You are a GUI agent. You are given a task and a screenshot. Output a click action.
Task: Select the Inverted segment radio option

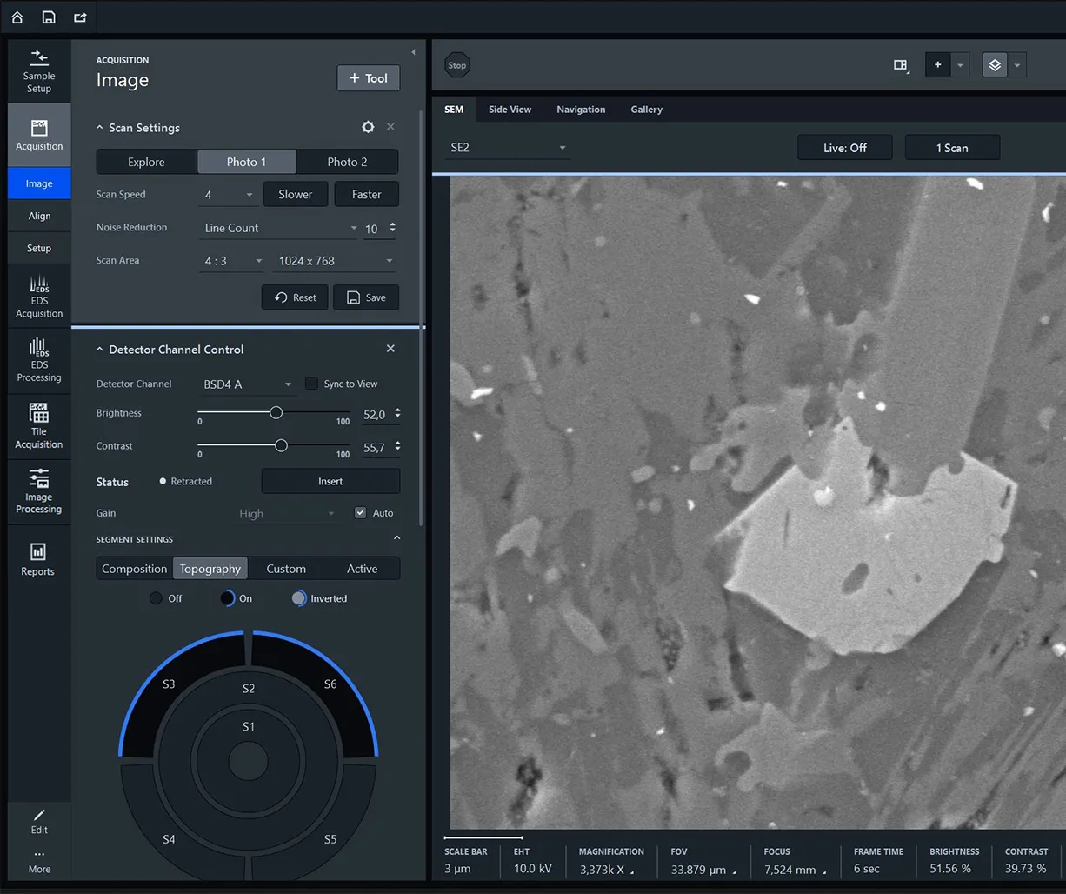click(x=299, y=598)
